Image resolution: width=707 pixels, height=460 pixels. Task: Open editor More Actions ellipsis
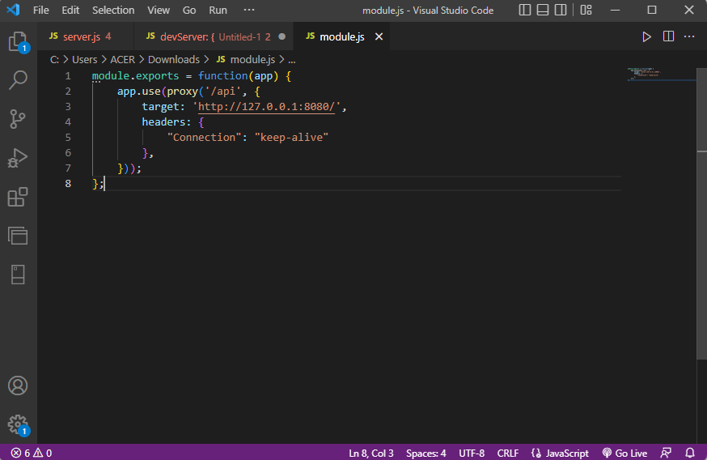coord(689,36)
